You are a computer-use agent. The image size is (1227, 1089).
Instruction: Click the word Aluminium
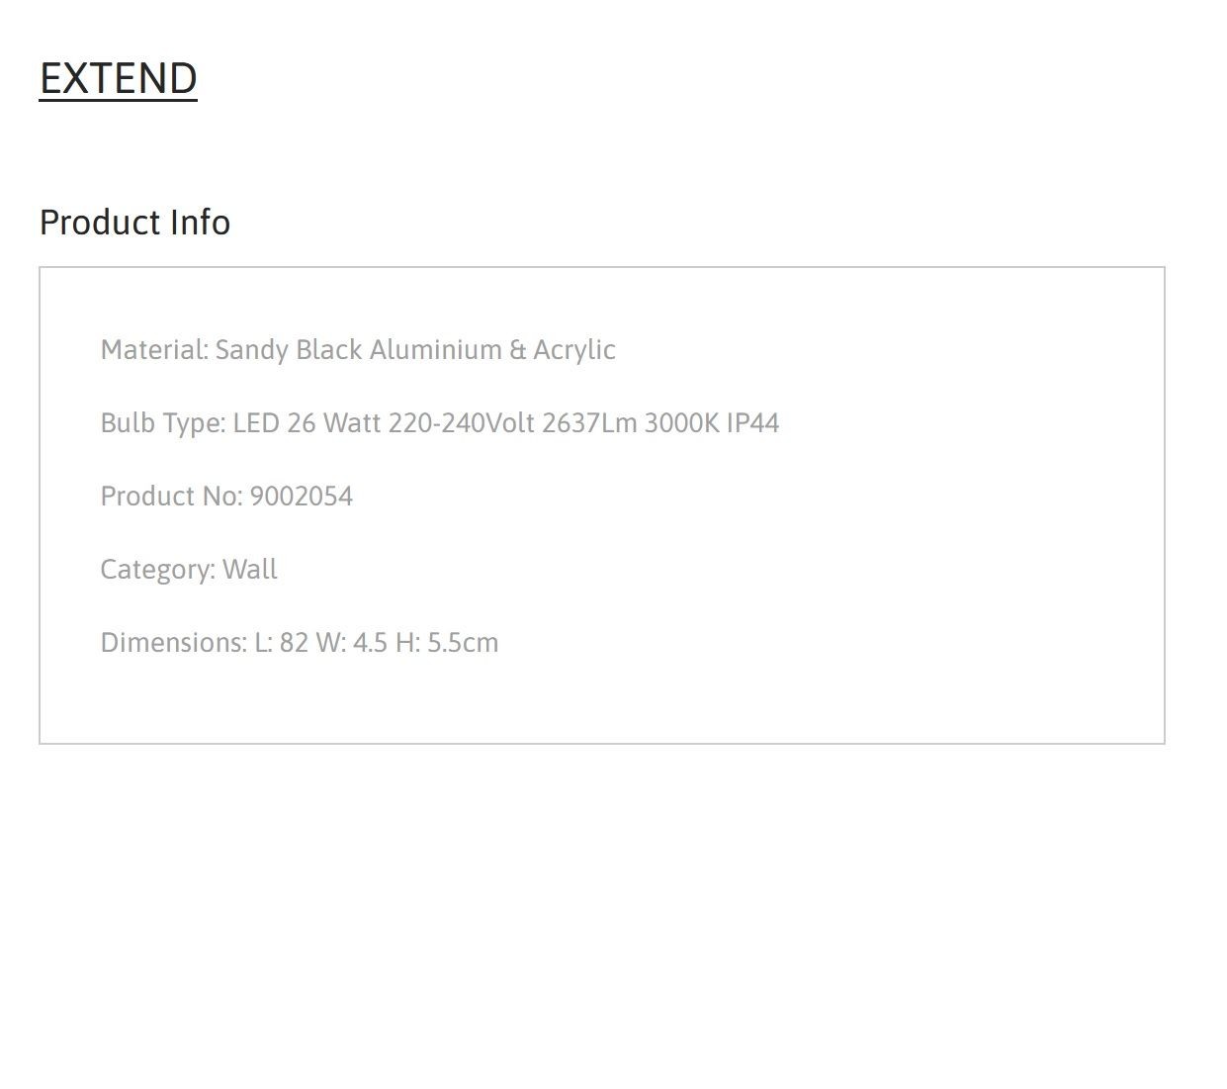point(436,350)
